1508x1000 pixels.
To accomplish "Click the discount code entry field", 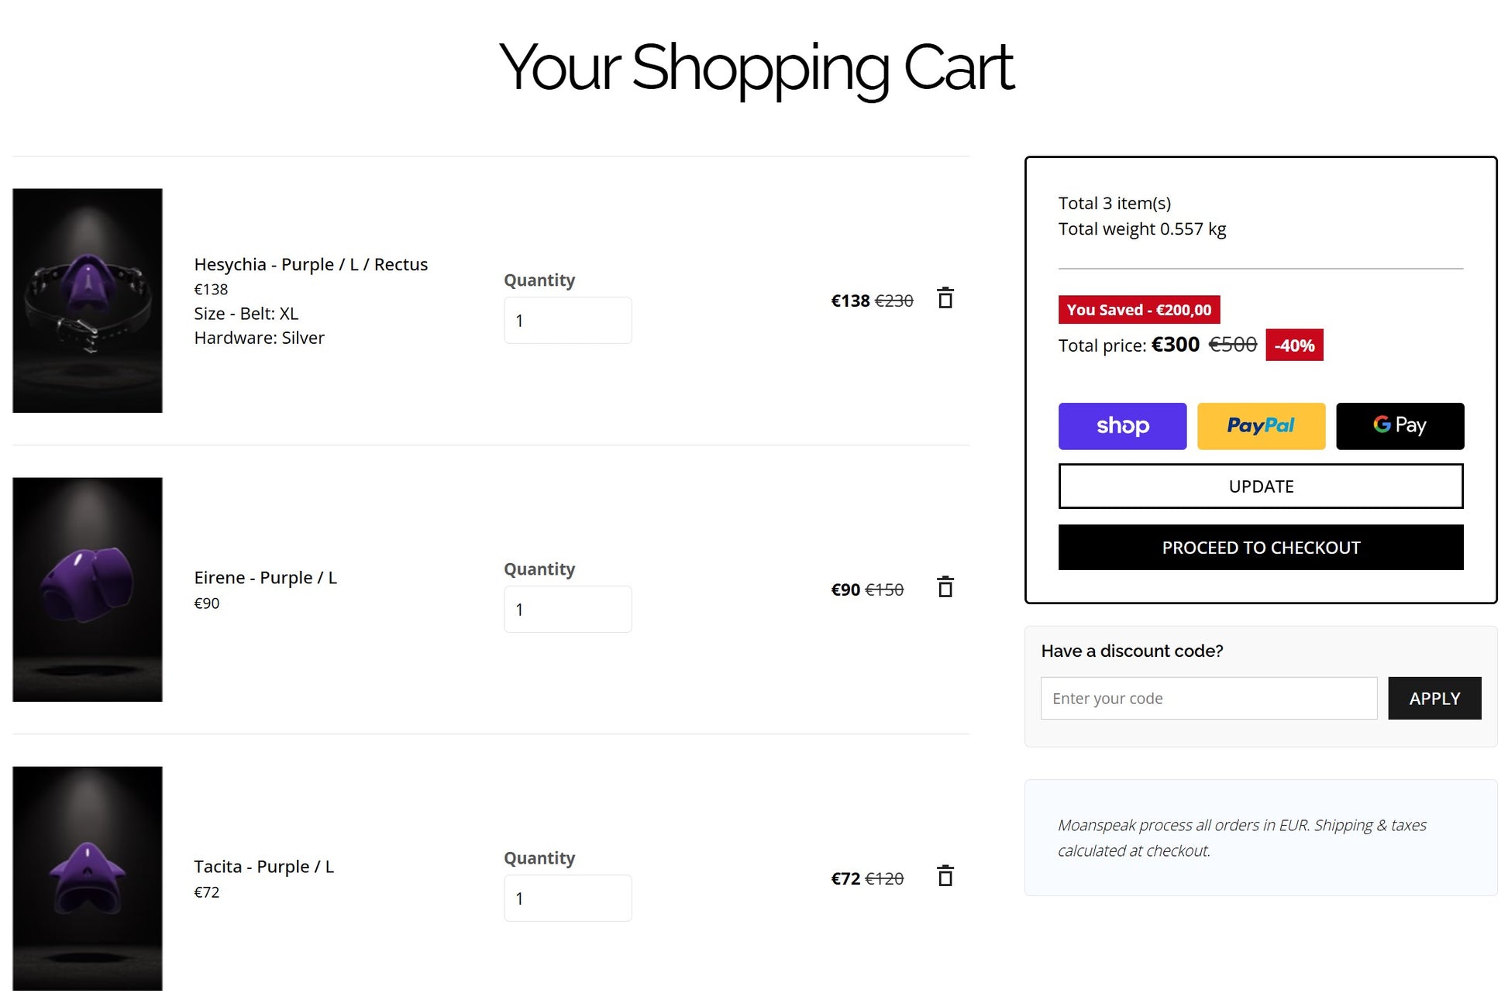I will pyautogui.click(x=1207, y=699).
